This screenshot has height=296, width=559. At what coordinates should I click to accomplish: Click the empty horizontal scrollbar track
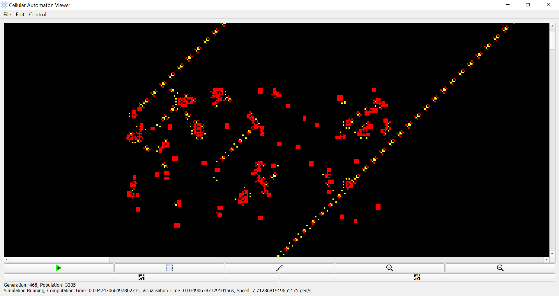pos(327,259)
